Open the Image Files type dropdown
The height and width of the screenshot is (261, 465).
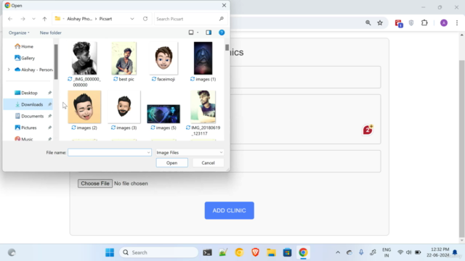coord(190,153)
